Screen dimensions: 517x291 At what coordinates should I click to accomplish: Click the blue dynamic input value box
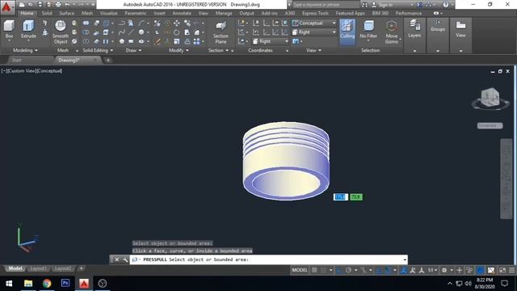click(340, 197)
